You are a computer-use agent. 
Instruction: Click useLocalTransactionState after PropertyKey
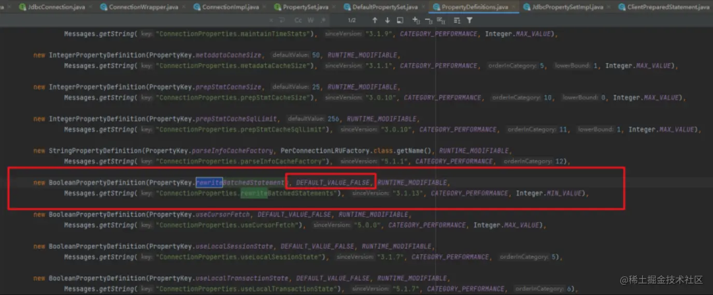242,278
